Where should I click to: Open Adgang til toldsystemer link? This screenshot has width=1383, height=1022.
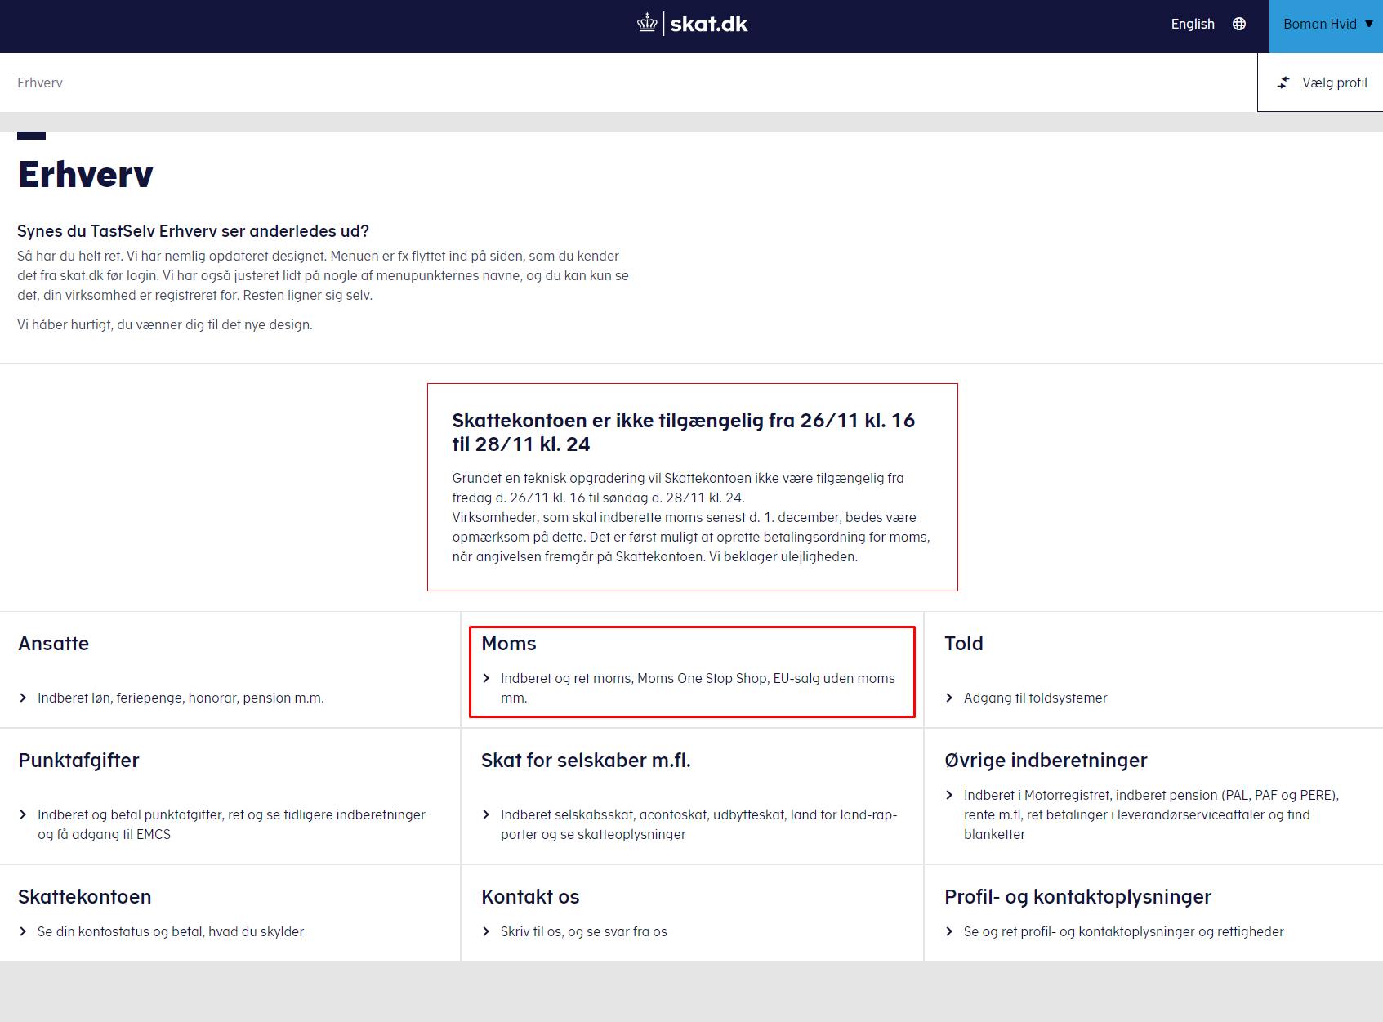click(x=1035, y=698)
